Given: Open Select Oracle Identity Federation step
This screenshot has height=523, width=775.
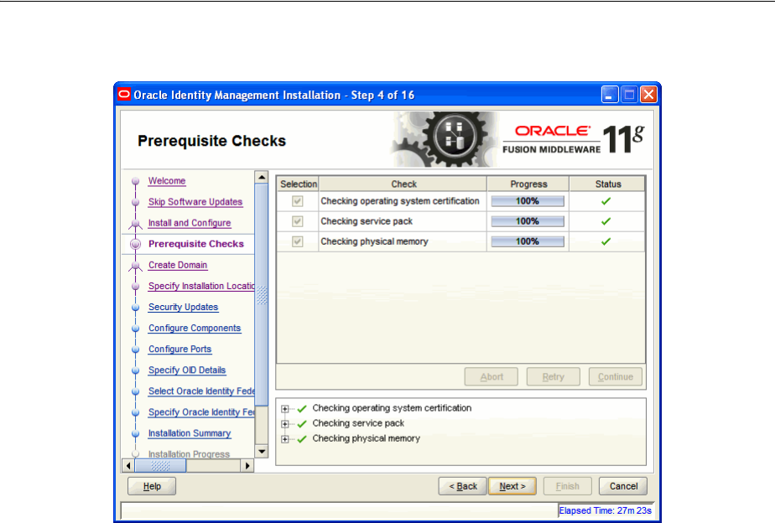Looking at the screenshot, I should coord(201,391).
